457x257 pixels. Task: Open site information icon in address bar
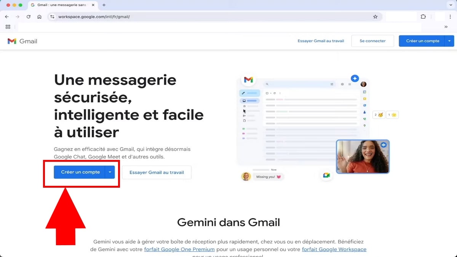tap(53, 17)
